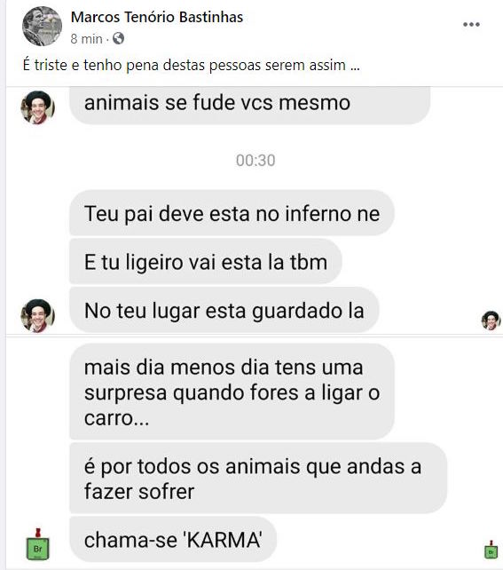Click the post caption 'É triste e tenho pena'
Viewport: 503px width, 570px height.
[185, 66]
